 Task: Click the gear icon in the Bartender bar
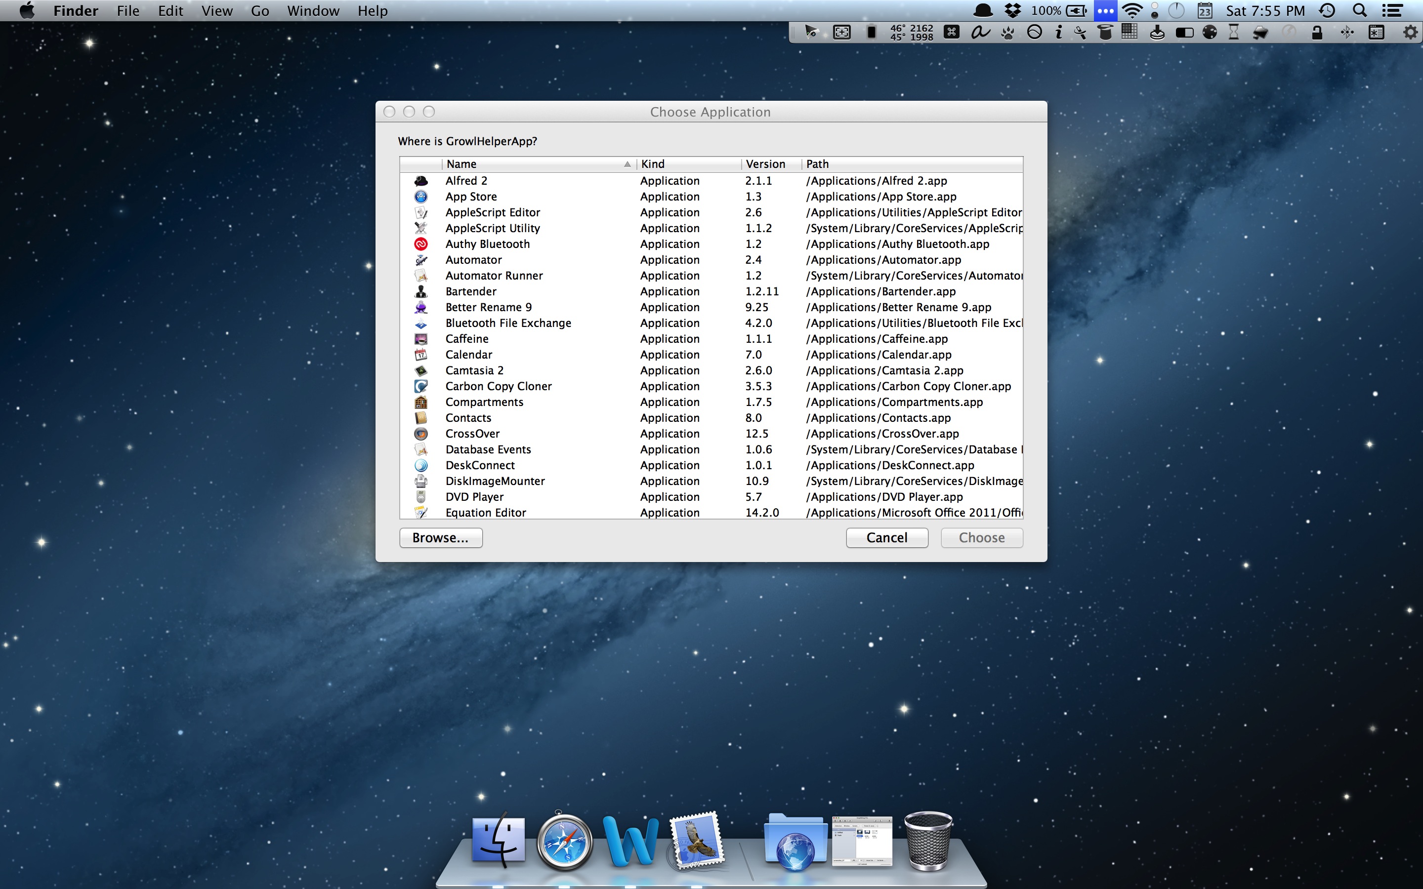[x=1410, y=32]
